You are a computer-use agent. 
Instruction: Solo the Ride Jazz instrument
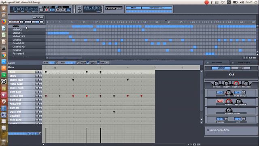(40, 120)
